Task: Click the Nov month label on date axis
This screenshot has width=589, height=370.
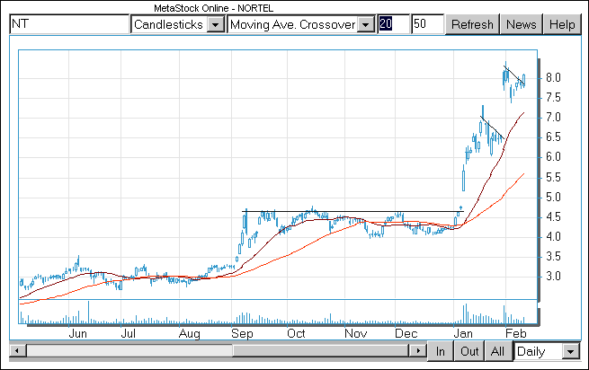Action: click(356, 333)
